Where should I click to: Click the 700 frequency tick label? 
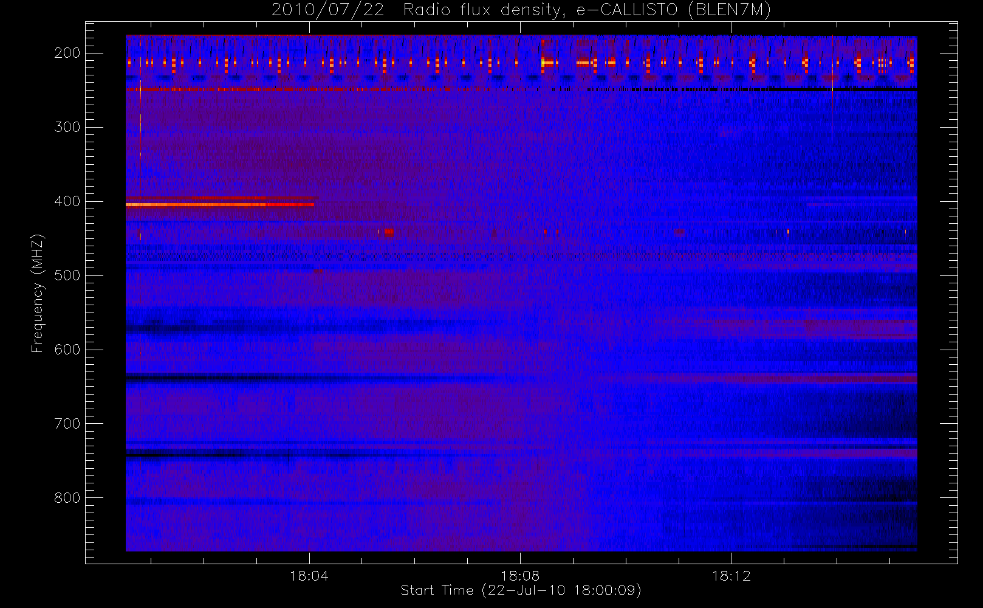pyautogui.click(x=67, y=424)
